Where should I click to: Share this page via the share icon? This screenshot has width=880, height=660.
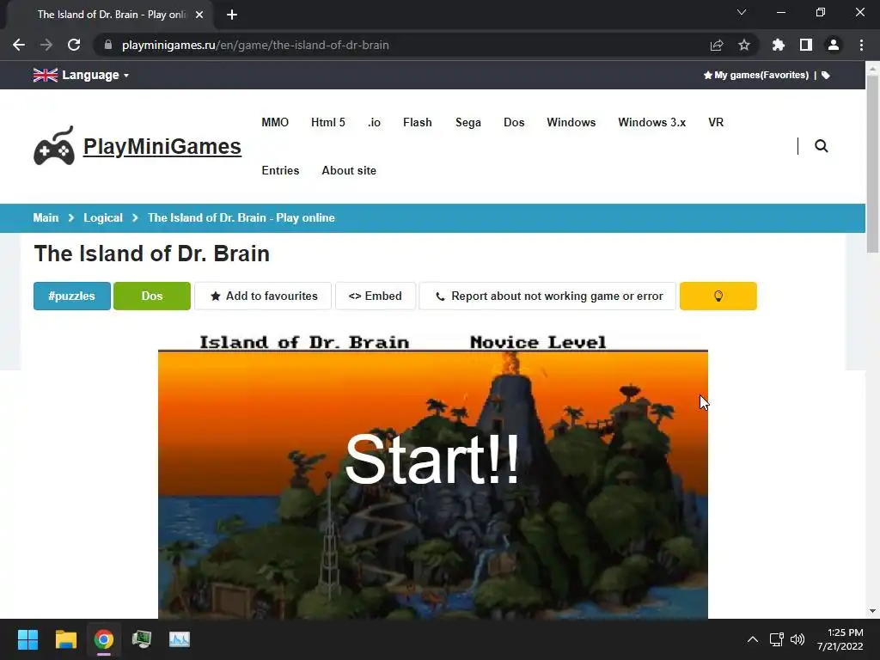pos(717,45)
